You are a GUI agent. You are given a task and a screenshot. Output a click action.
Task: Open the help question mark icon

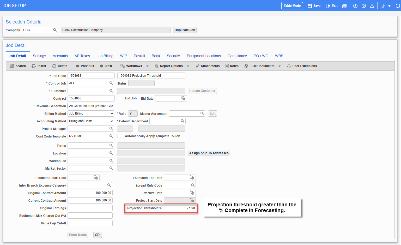pos(364,6)
